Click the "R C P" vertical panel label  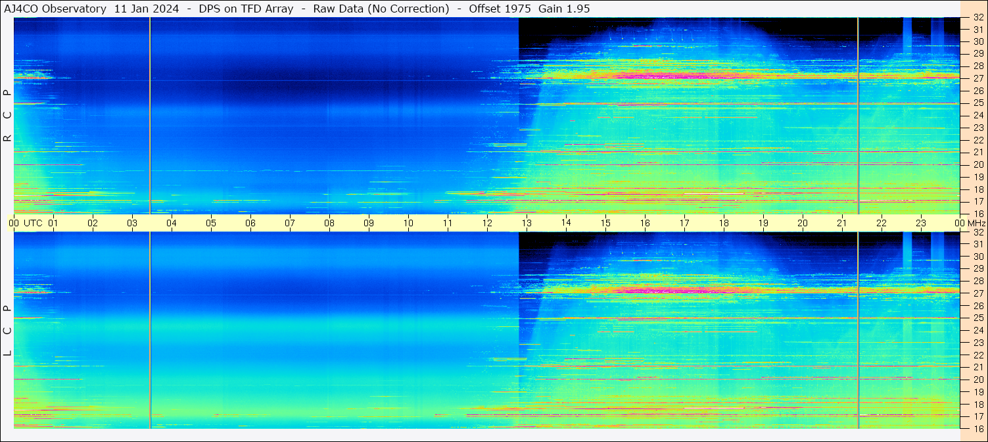[x=8, y=115]
